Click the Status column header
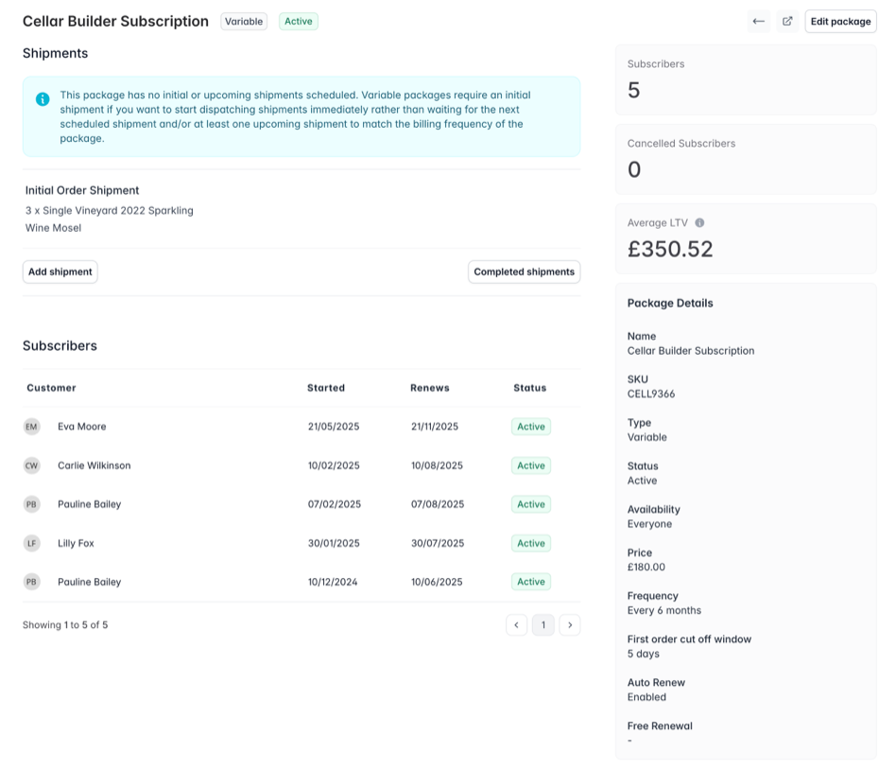The image size is (896, 770). 529,388
